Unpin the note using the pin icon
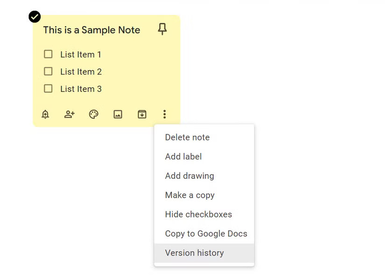 pos(162,29)
